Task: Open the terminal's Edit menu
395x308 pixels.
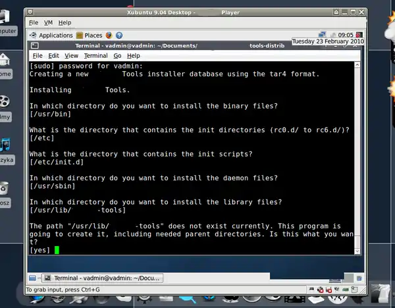Action: click(54, 56)
